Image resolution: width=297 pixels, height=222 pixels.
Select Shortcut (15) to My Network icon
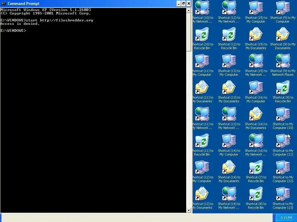256,61
